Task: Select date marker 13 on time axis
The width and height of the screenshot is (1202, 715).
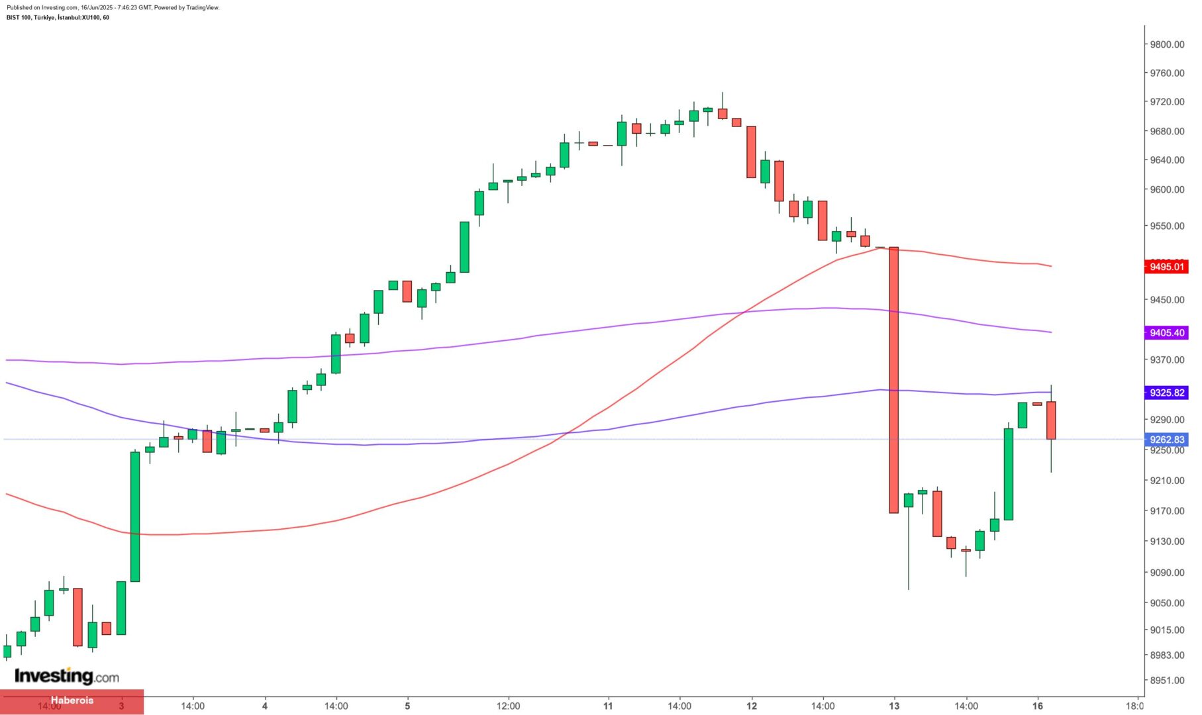Action: 894,706
